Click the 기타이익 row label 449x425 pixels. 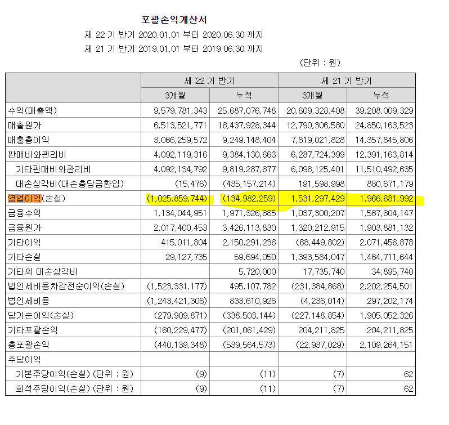pyautogui.click(x=24, y=242)
